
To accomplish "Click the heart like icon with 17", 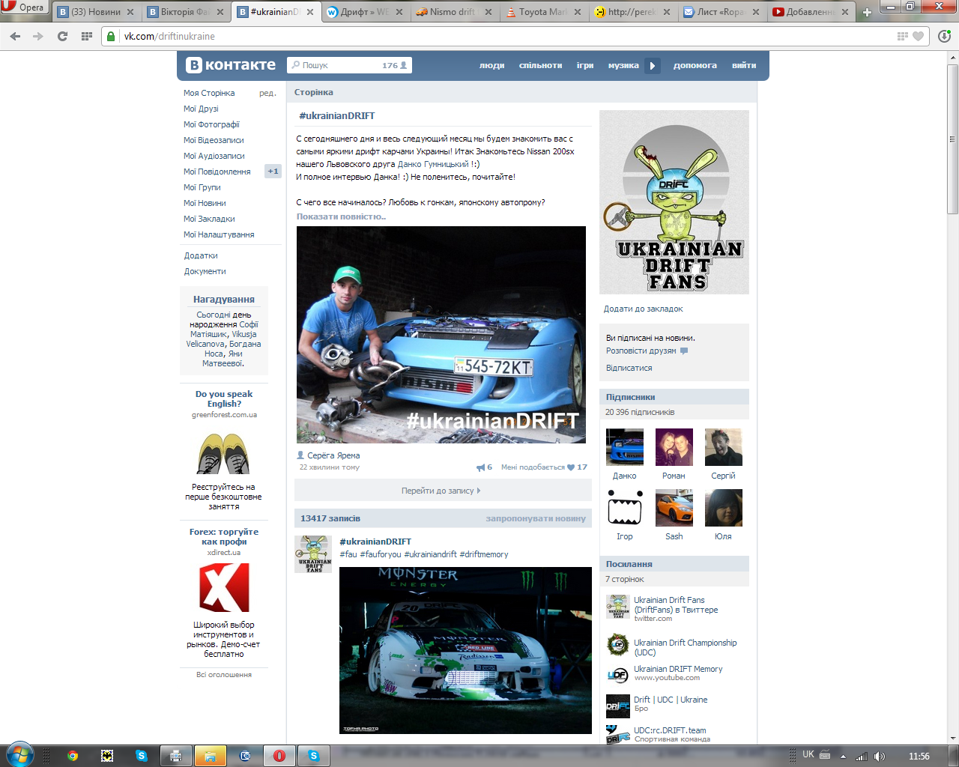I will (571, 467).
